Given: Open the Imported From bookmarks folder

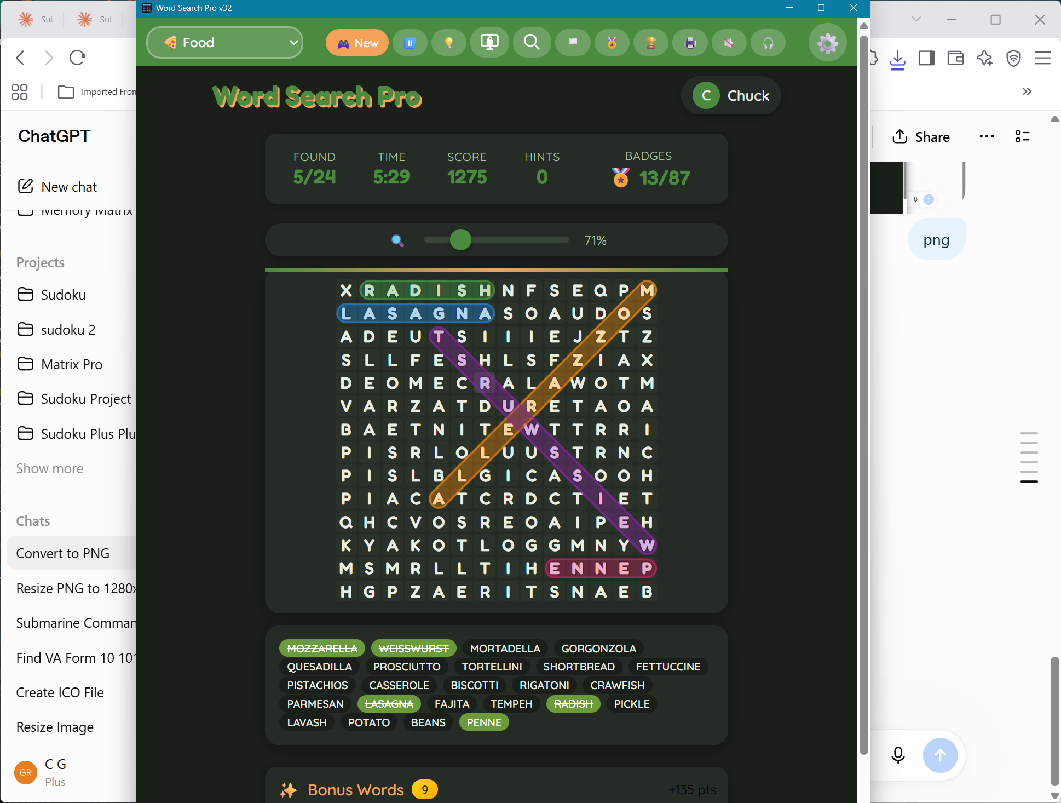Looking at the screenshot, I should pos(96,91).
